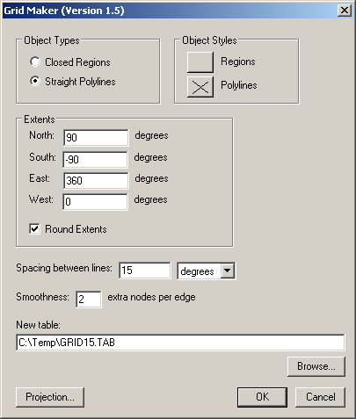Open the spacing units combo box
The image size is (356, 419).
tap(206, 271)
